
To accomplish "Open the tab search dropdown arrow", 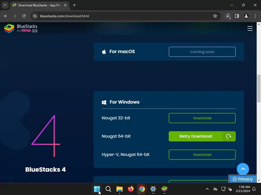I will (x=5, y=5).
